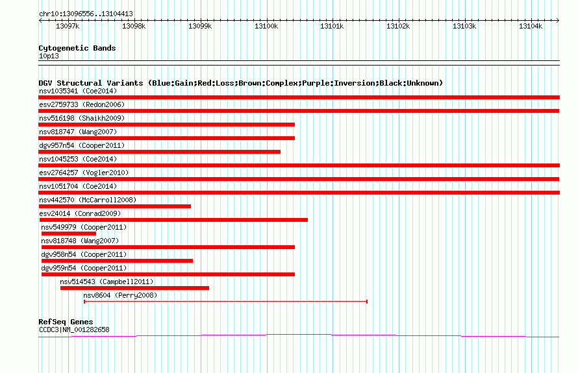Image resolution: width=578 pixels, height=373 pixels.
Task: Click the RefSeq Genes track title
Action: (x=66, y=322)
